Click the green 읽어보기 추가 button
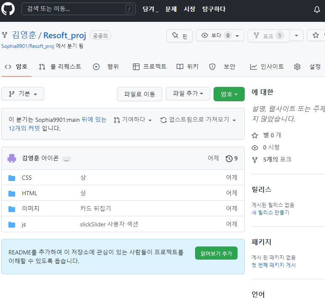325x299 pixels. point(216,253)
